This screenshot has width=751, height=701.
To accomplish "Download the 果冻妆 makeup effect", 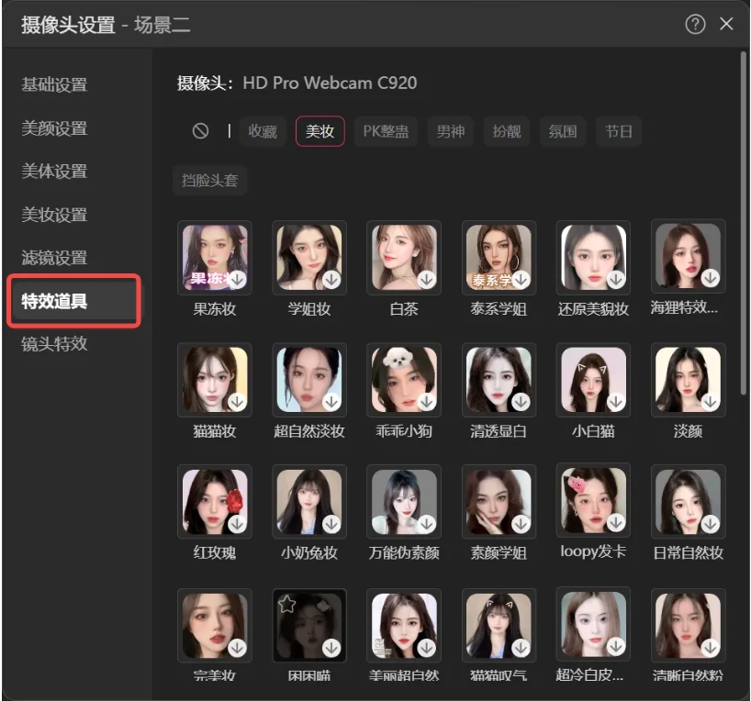I will [x=237, y=278].
